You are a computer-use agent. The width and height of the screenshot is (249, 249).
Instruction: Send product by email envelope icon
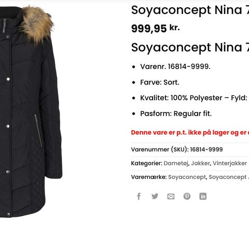(x=171, y=197)
